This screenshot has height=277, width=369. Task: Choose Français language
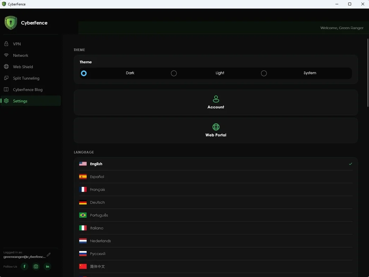pos(216,189)
